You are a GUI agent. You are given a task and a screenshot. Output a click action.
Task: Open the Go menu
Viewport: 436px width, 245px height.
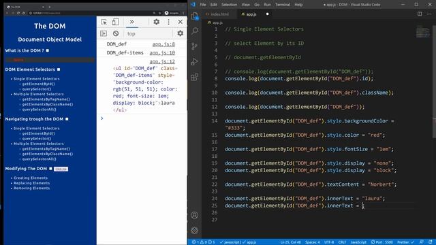coord(257,5)
